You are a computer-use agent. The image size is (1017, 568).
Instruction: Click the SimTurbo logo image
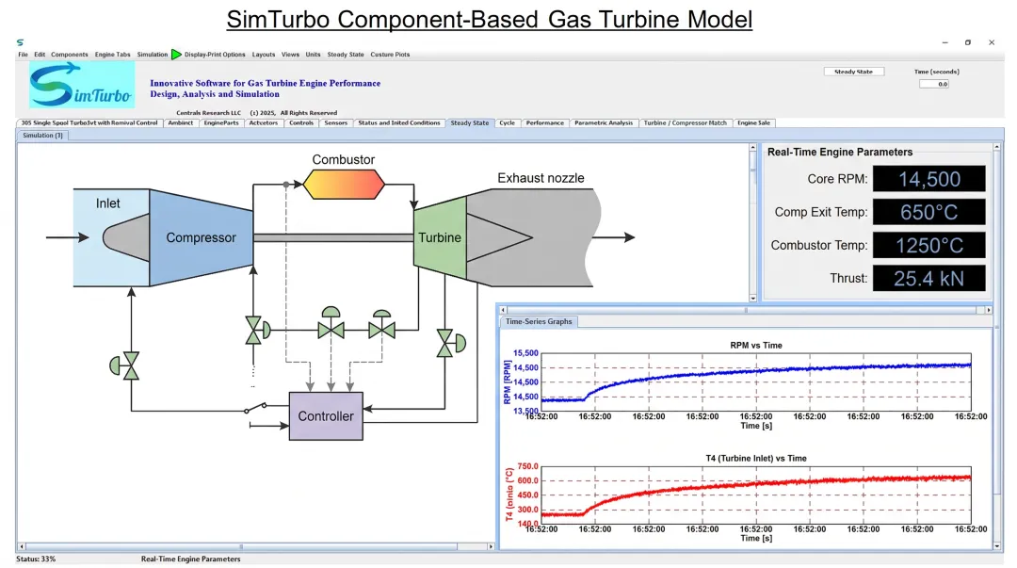(x=82, y=85)
